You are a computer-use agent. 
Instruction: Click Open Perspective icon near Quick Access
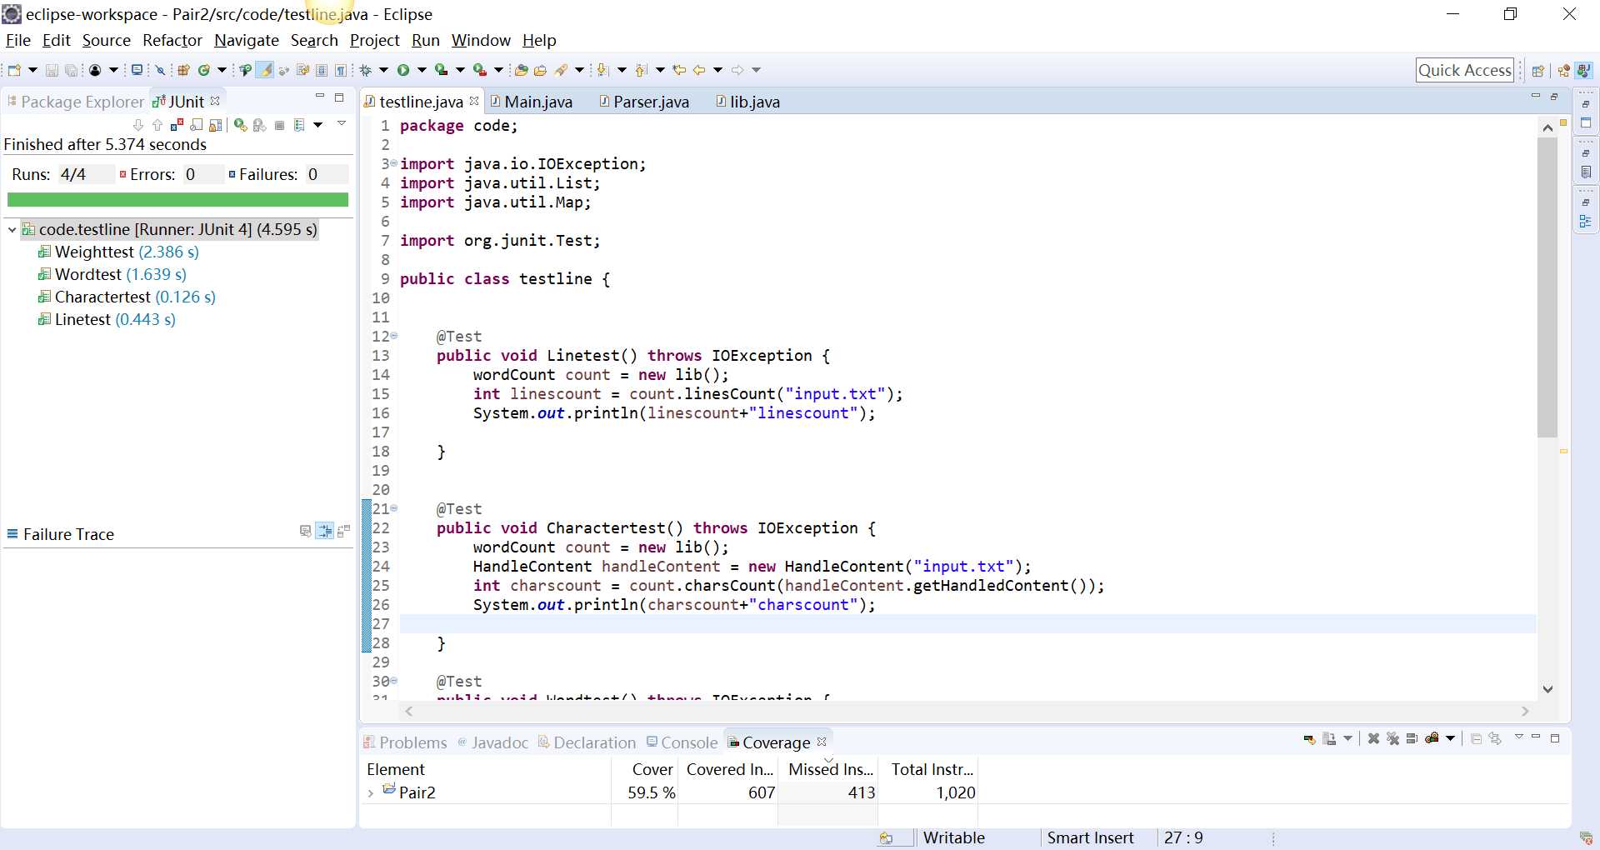1538,70
